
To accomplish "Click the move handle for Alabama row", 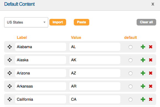I will [10, 47].
